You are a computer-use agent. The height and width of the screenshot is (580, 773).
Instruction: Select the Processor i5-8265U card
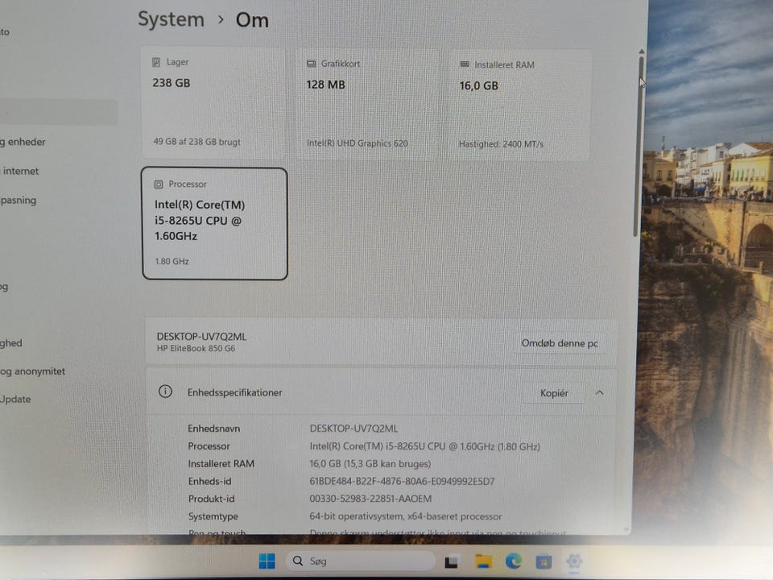click(x=214, y=223)
